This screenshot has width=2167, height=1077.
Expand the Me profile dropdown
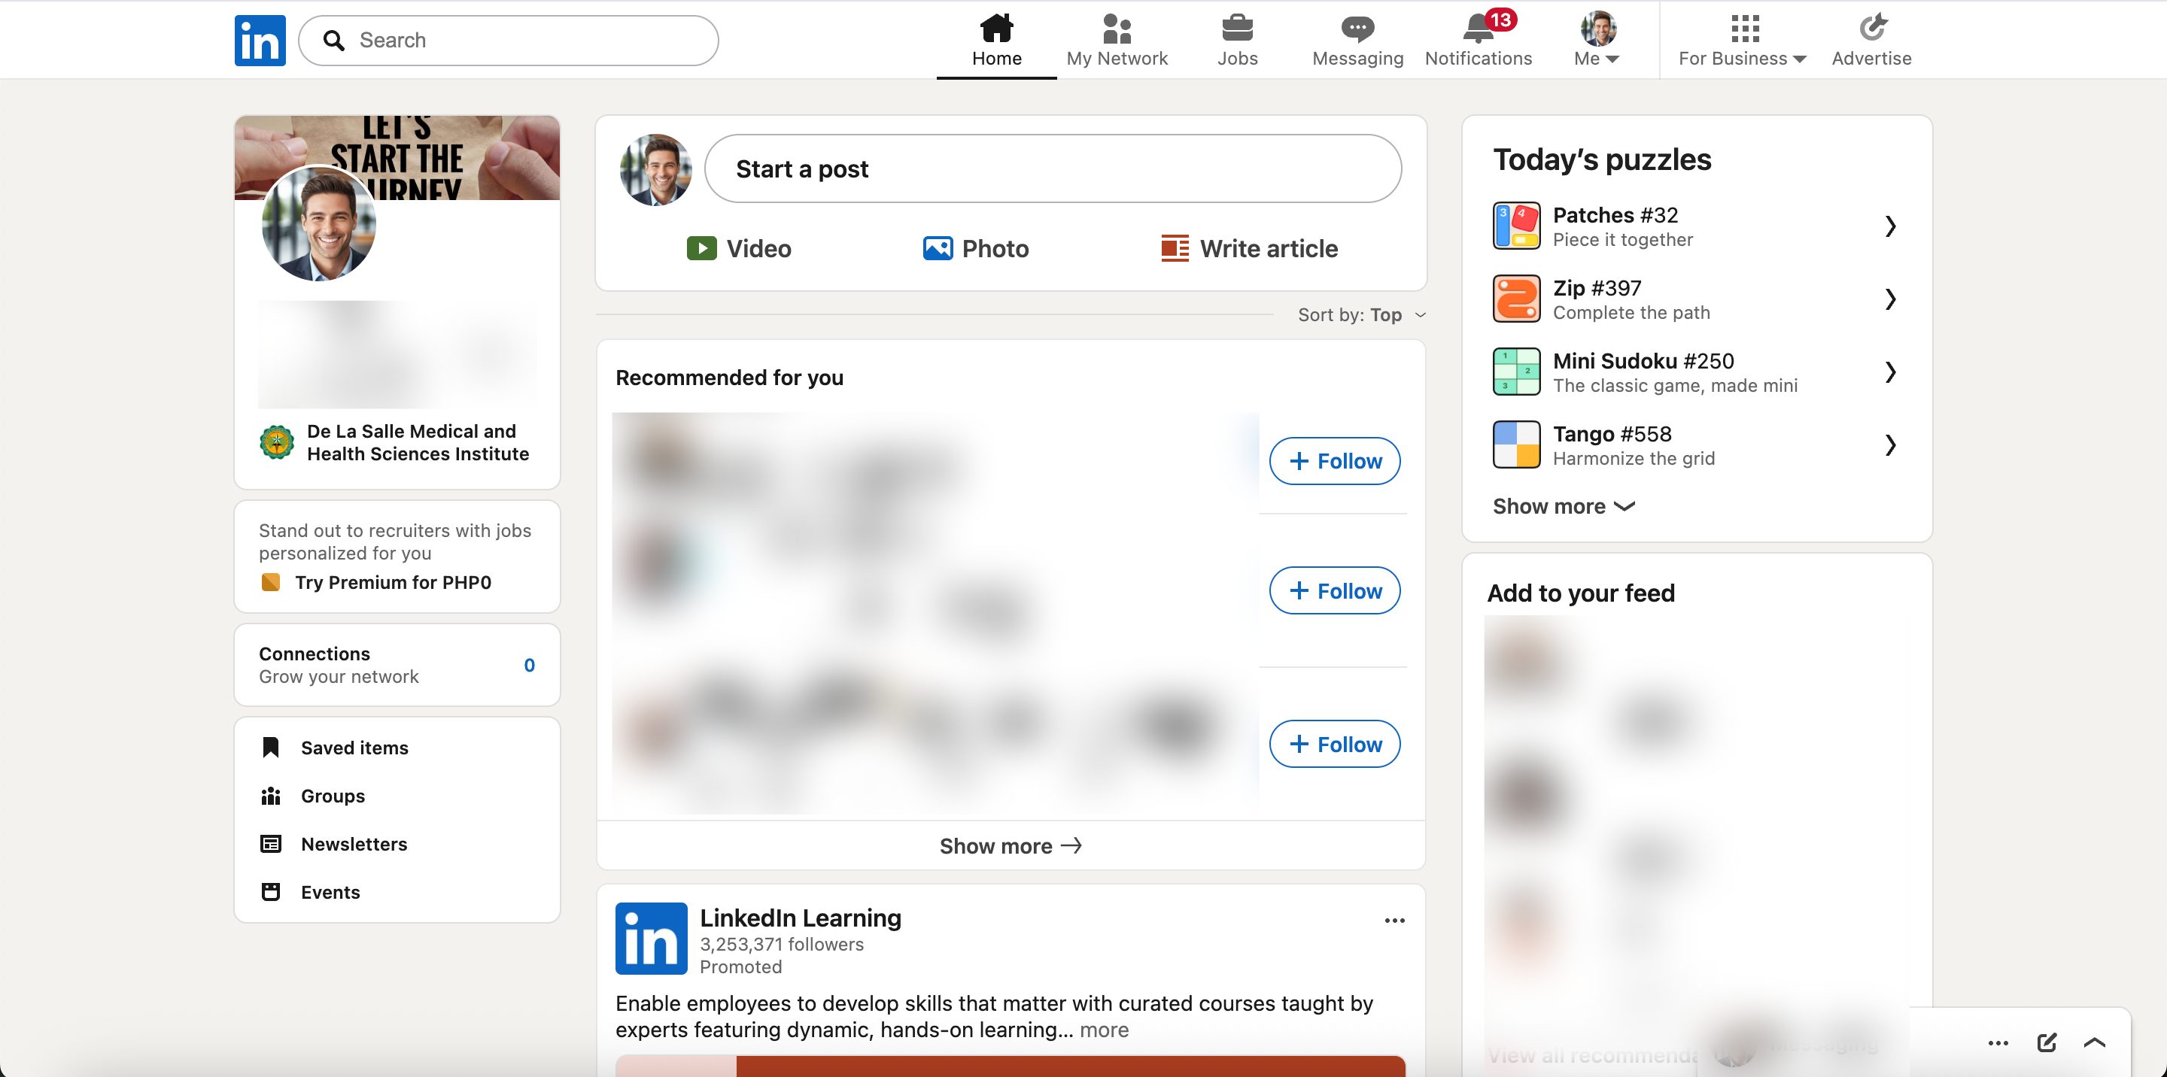(1597, 40)
